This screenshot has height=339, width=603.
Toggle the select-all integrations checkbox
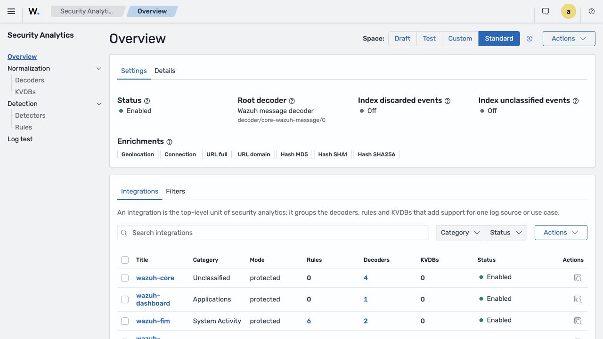[125, 260]
